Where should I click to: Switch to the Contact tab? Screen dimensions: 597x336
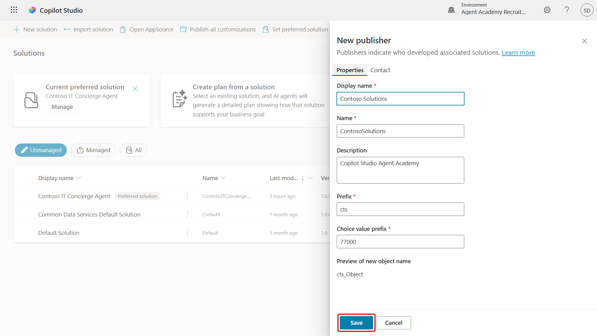380,70
